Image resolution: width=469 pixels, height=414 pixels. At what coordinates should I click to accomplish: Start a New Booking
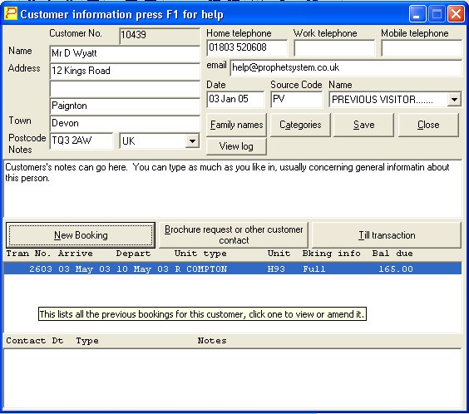tap(81, 235)
